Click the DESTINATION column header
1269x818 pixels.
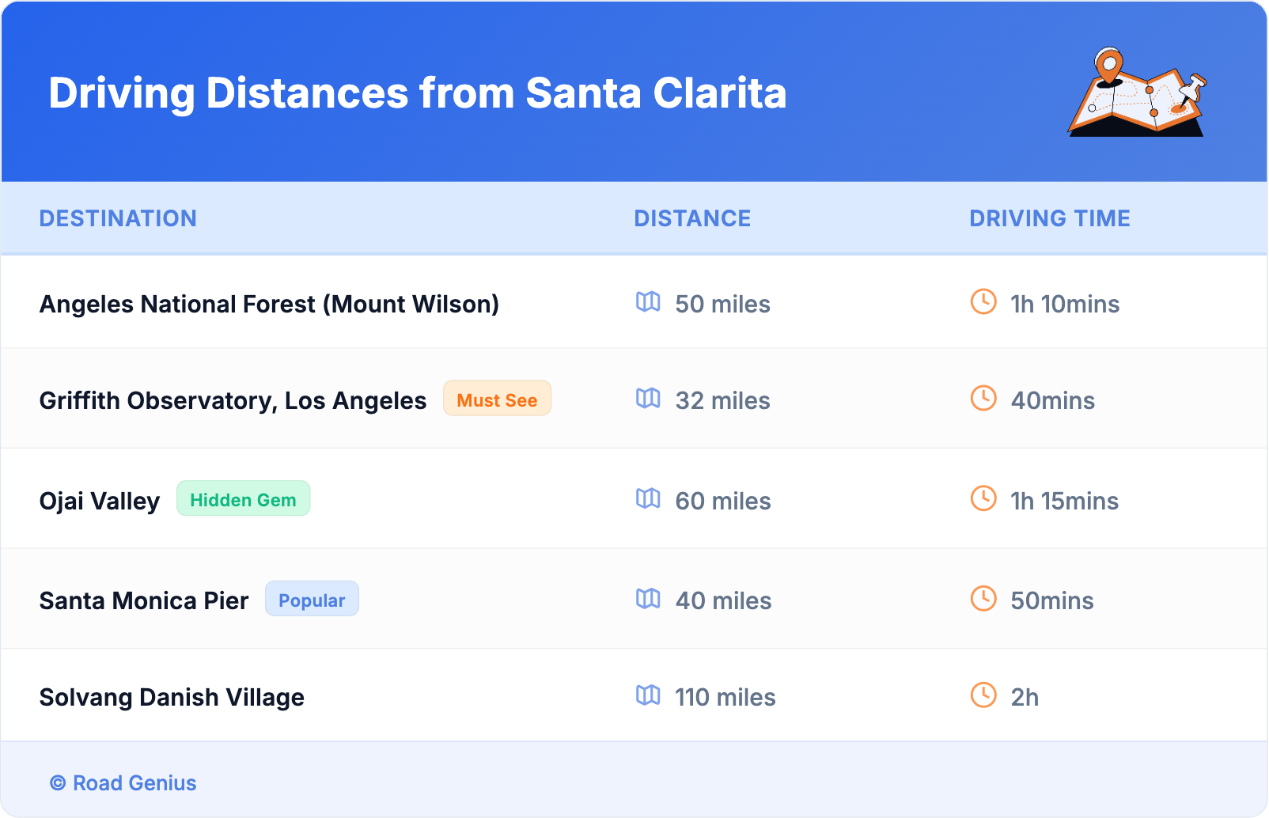click(x=118, y=218)
